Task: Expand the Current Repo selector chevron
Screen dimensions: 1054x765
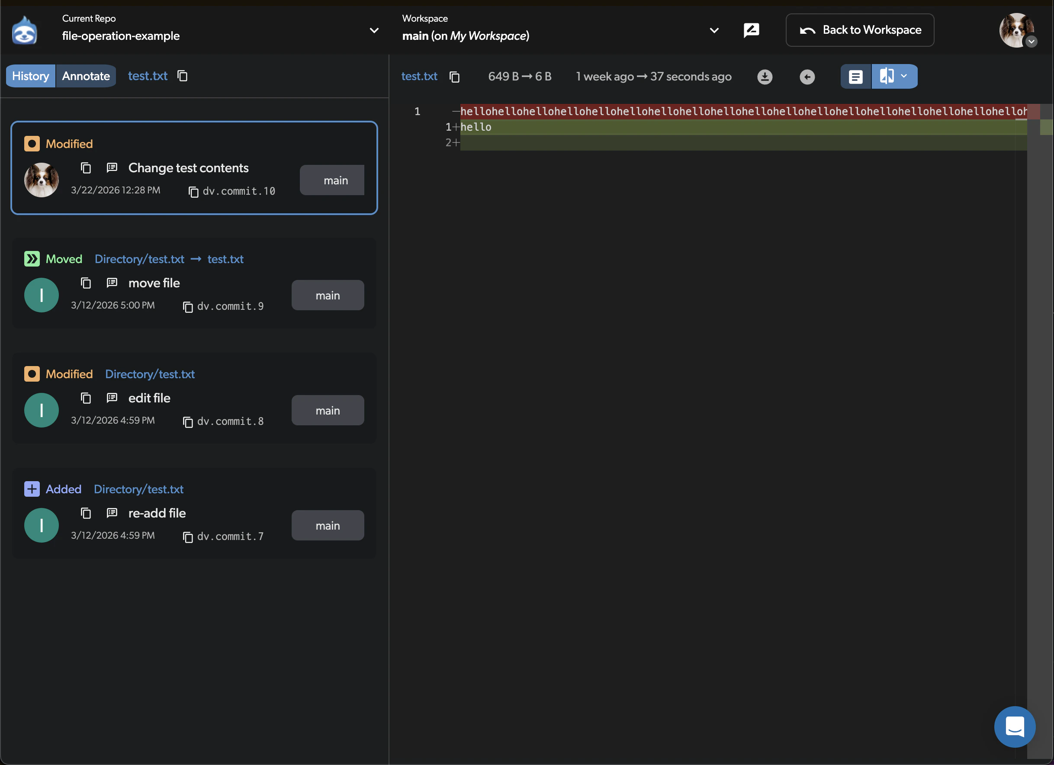Action: point(374,30)
